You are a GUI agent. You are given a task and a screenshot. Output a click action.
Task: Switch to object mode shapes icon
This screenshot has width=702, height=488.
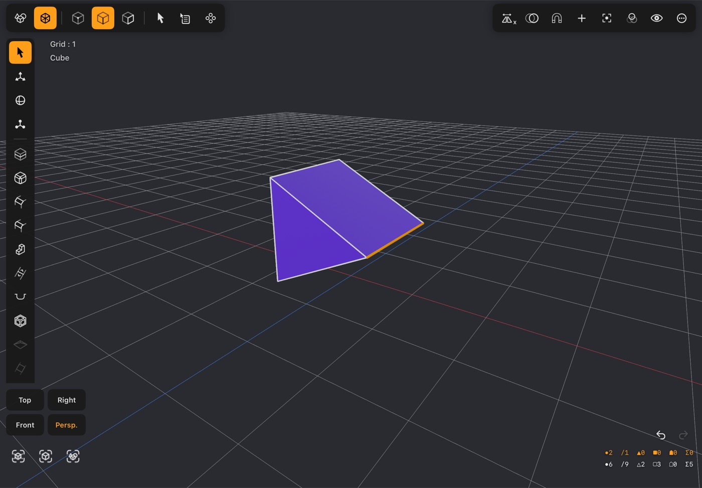[x=21, y=18]
